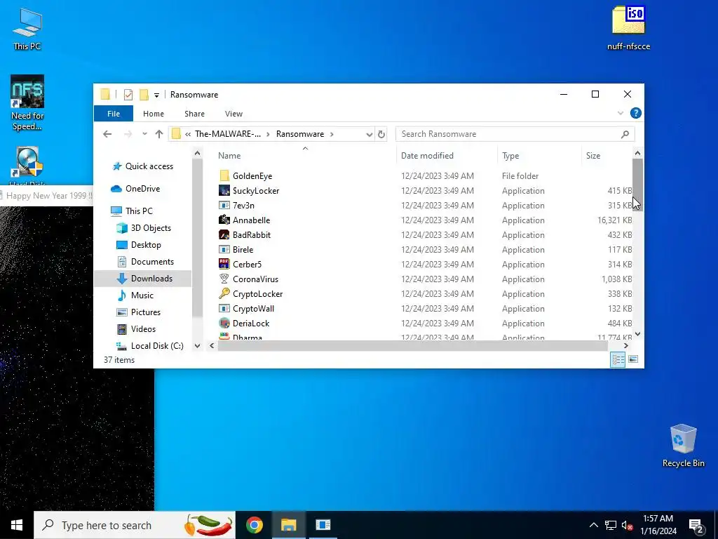This screenshot has height=539, width=718.
Task: Select the Birele application icon
Action: [x=224, y=249]
